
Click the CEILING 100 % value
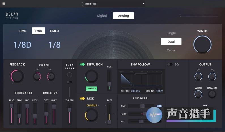160,91
